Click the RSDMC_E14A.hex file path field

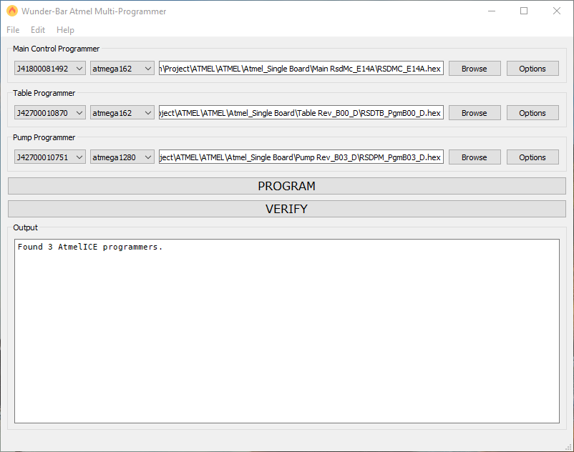tap(301, 69)
